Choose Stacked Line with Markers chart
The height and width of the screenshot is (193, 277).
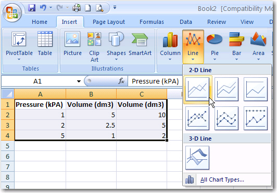(x=226, y=118)
